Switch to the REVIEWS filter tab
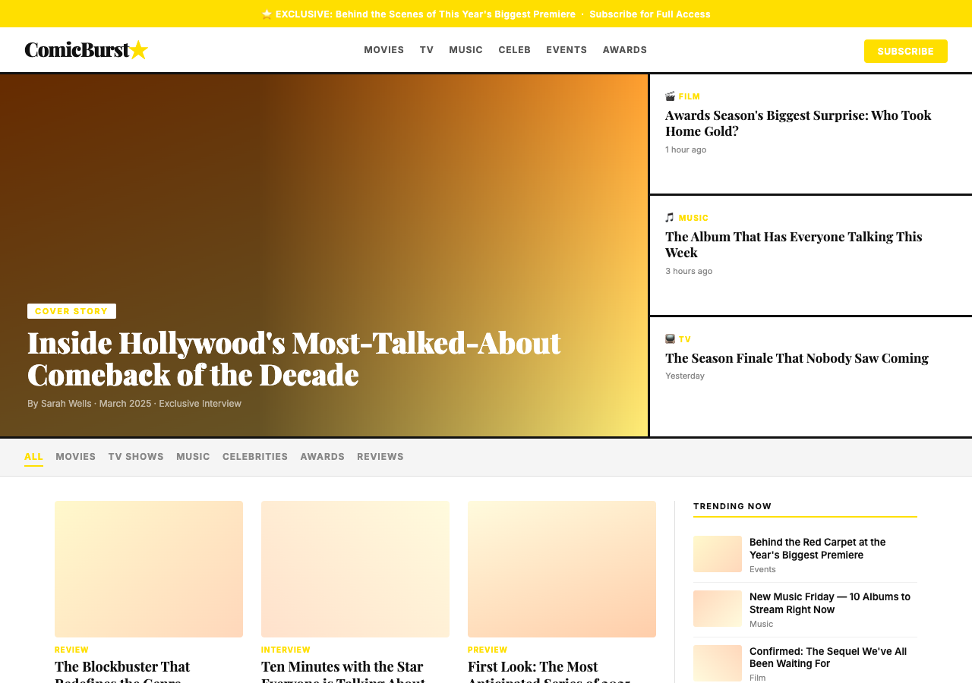Image resolution: width=972 pixels, height=683 pixels. click(x=380, y=456)
